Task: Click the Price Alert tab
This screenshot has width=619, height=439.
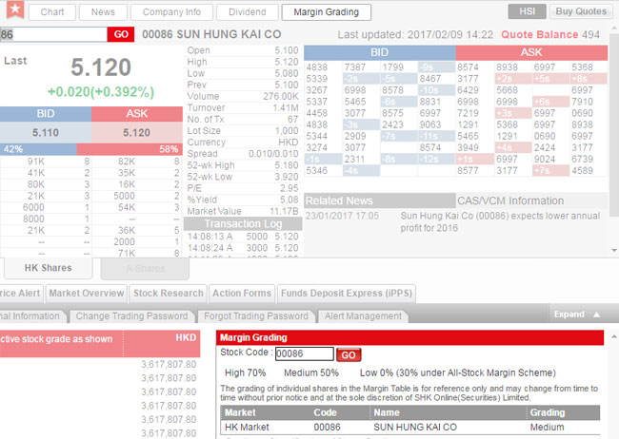Action: point(21,294)
